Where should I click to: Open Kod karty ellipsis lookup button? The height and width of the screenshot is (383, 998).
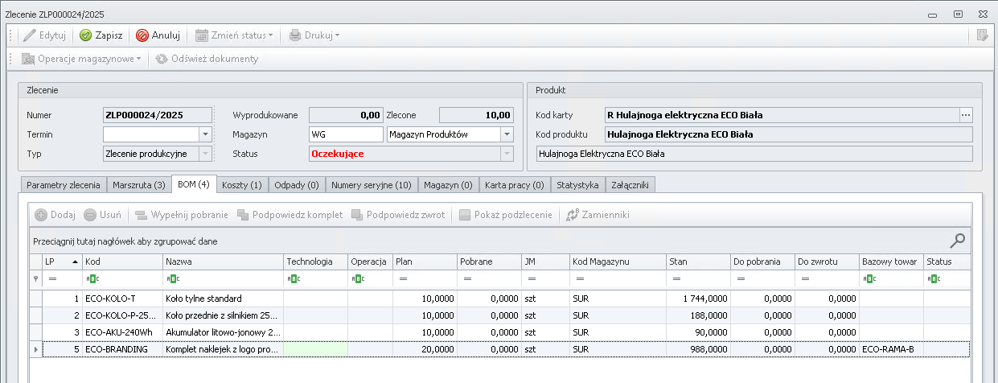tap(966, 115)
